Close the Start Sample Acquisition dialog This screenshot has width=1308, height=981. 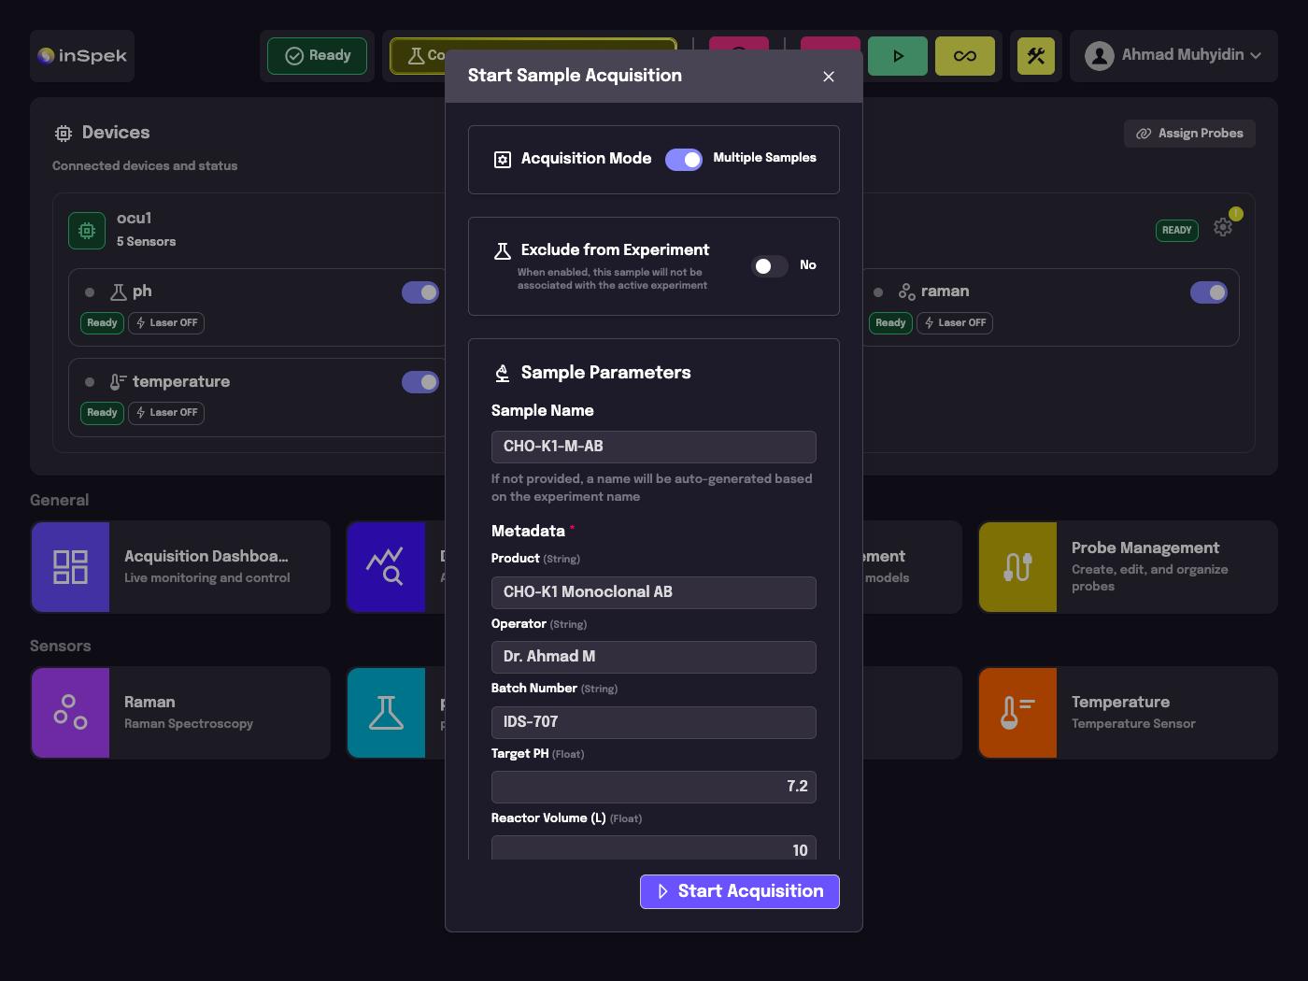[829, 77]
